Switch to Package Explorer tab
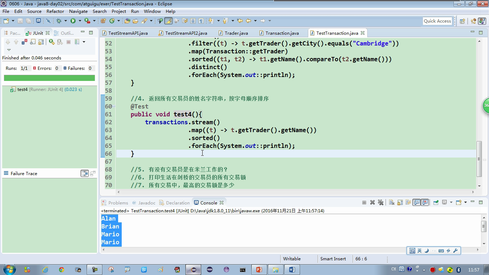Image resolution: width=489 pixels, height=275 pixels. click(12, 33)
